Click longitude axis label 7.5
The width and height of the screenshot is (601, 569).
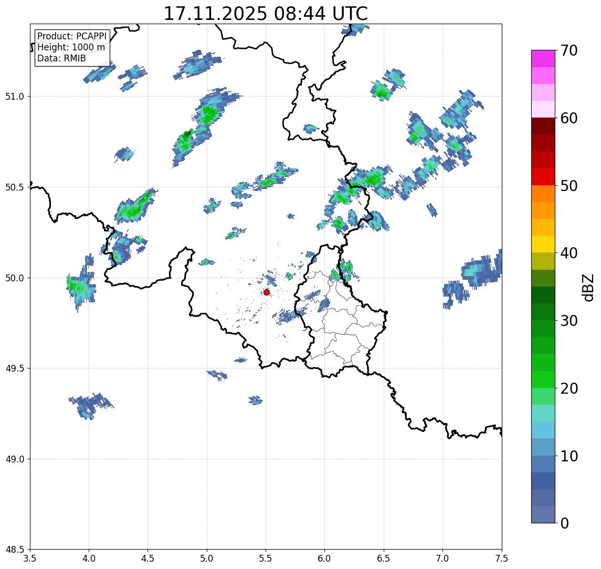pyautogui.click(x=502, y=559)
